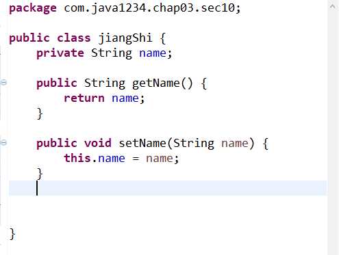This screenshot has height=255, width=339.
Task: Click the class name 'jiangShi'
Action: click(125, 38)
